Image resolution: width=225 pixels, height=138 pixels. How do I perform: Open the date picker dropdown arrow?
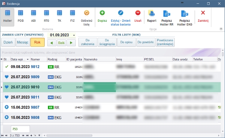pos(74,35)
